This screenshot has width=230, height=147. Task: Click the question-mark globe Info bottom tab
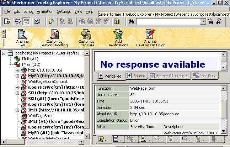[103, 139]
